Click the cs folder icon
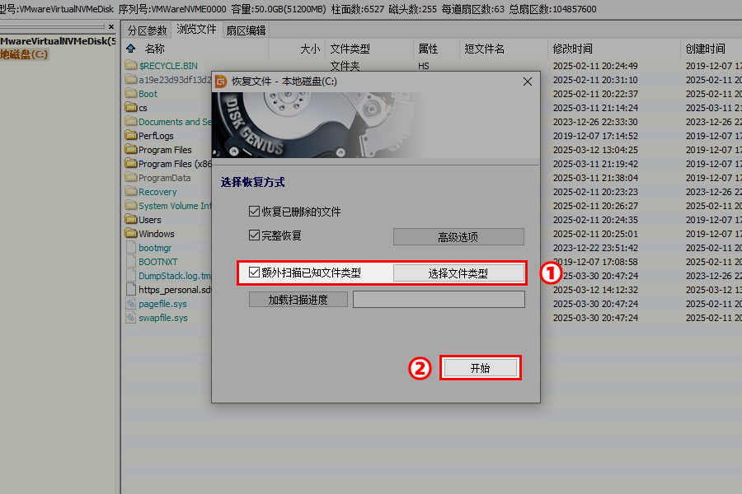Screen dimensions: 742x494 point(131,107)
